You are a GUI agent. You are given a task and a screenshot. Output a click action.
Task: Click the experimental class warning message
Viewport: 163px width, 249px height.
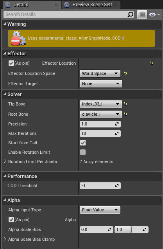[x=76, y=38]
